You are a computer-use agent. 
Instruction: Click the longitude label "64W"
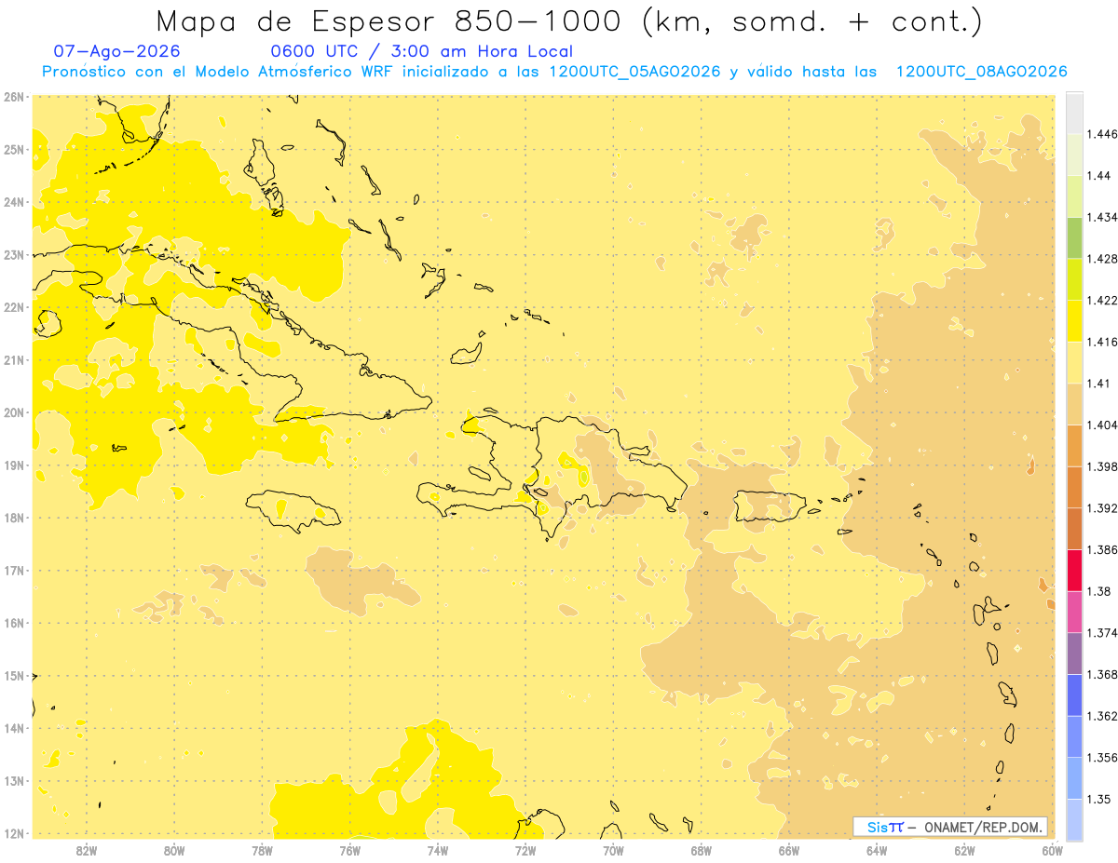tap(877, 850)
